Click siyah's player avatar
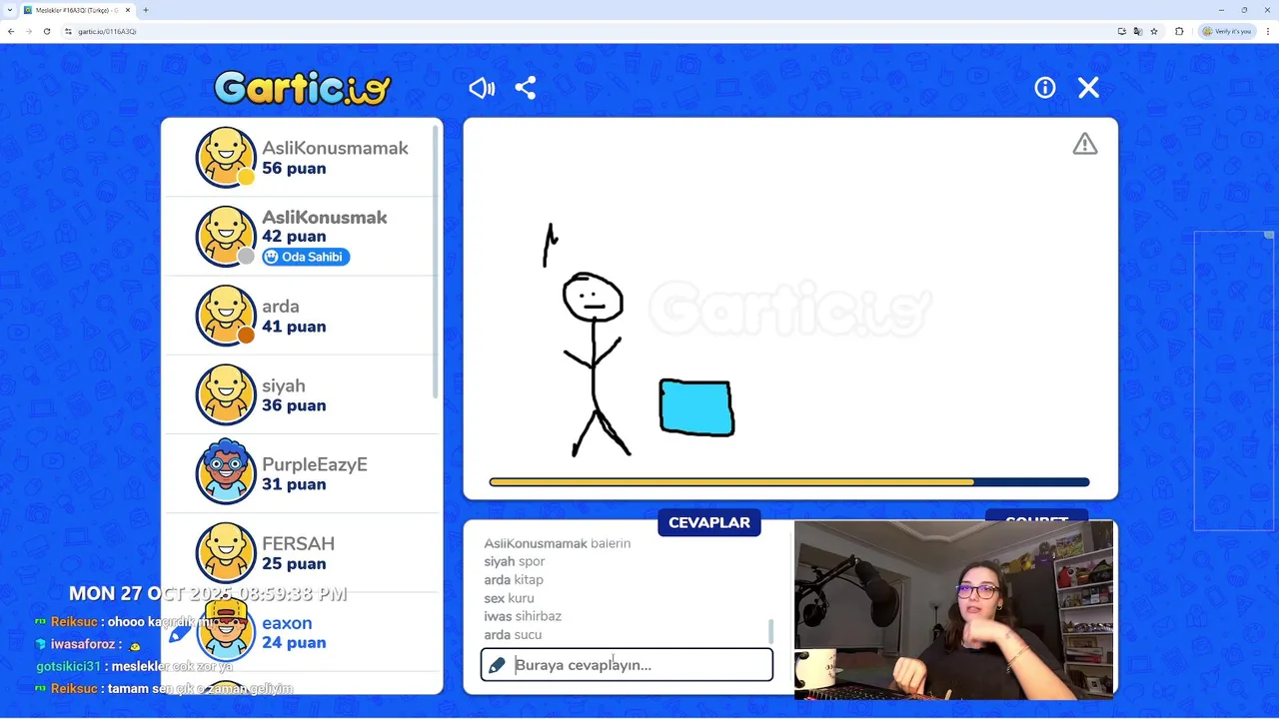Image resolution: width=1279 pixels, height=719 pixels. pos(226,394)
